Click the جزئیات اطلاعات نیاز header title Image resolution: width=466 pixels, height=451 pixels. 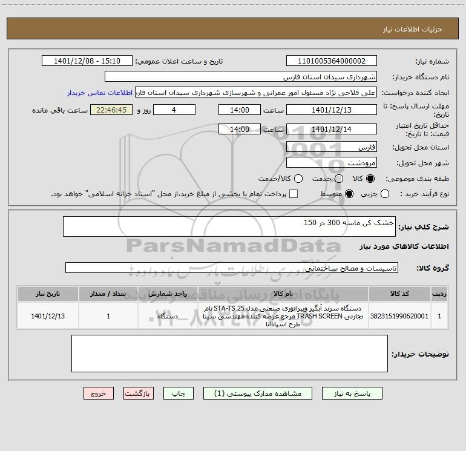point(413,29)
